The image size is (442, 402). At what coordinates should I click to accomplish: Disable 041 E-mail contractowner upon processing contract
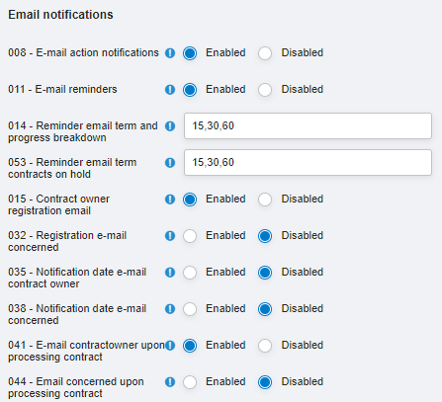click(265, 346)
